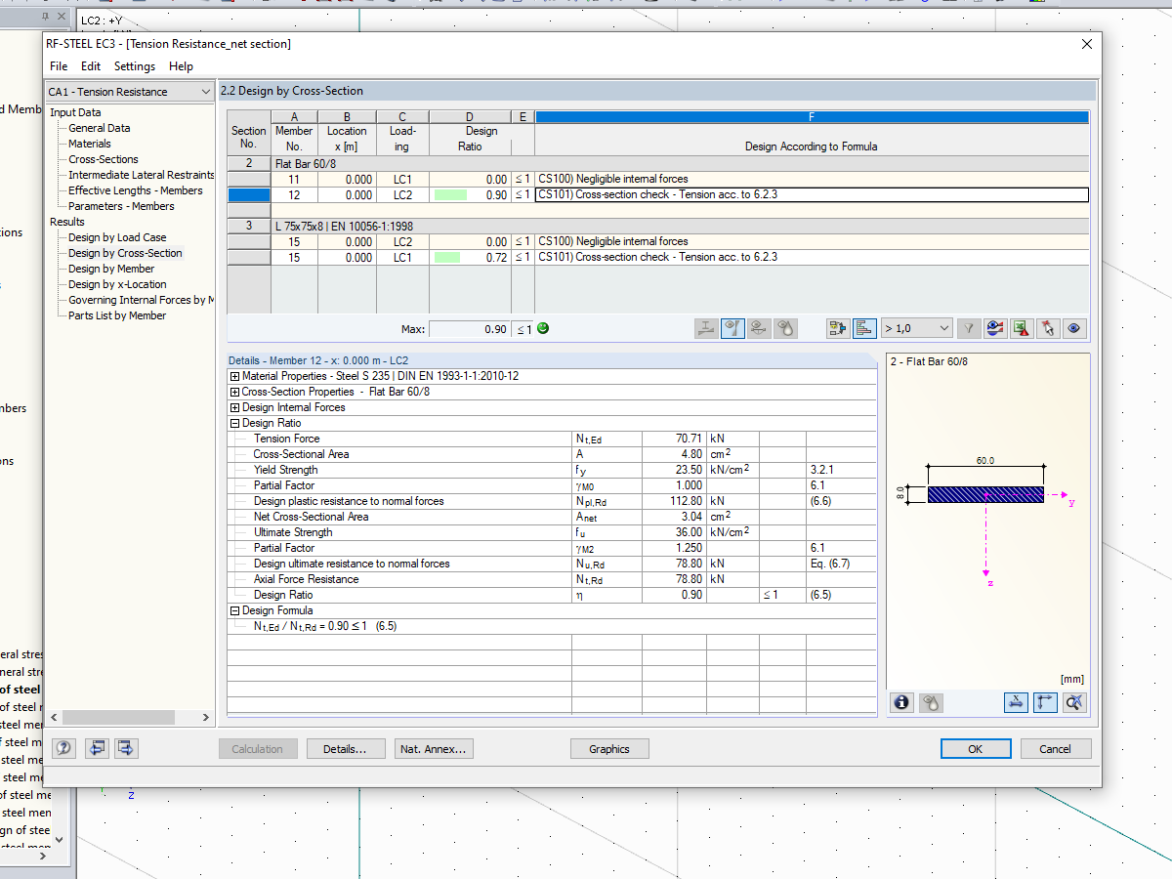
Task: Select Design by Member in the navigator
Action: pyautogui.click(x=110, y=269)
